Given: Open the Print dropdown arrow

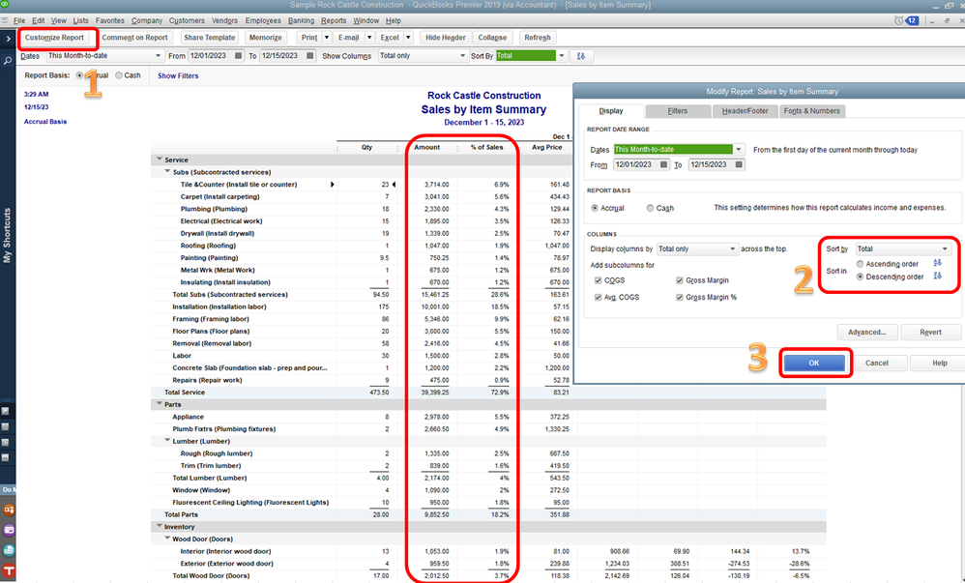Looking at the screenshot, I should click(327, 38).
